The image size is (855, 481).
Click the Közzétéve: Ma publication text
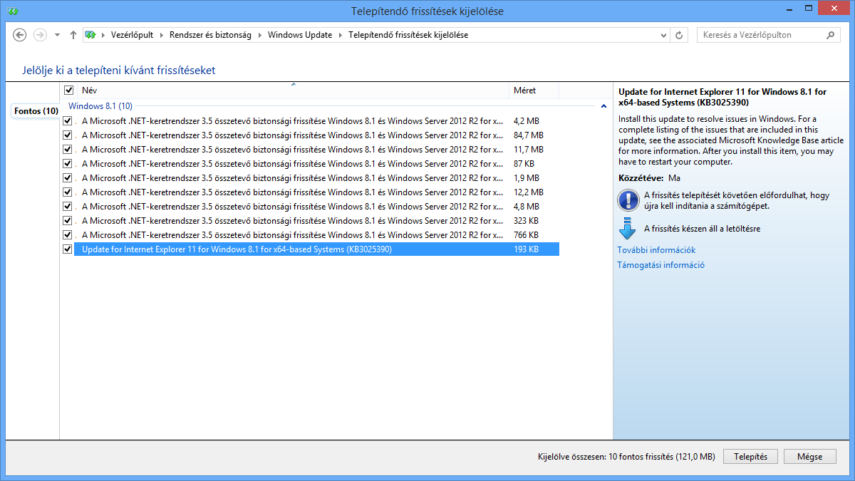tap(649, 177)
